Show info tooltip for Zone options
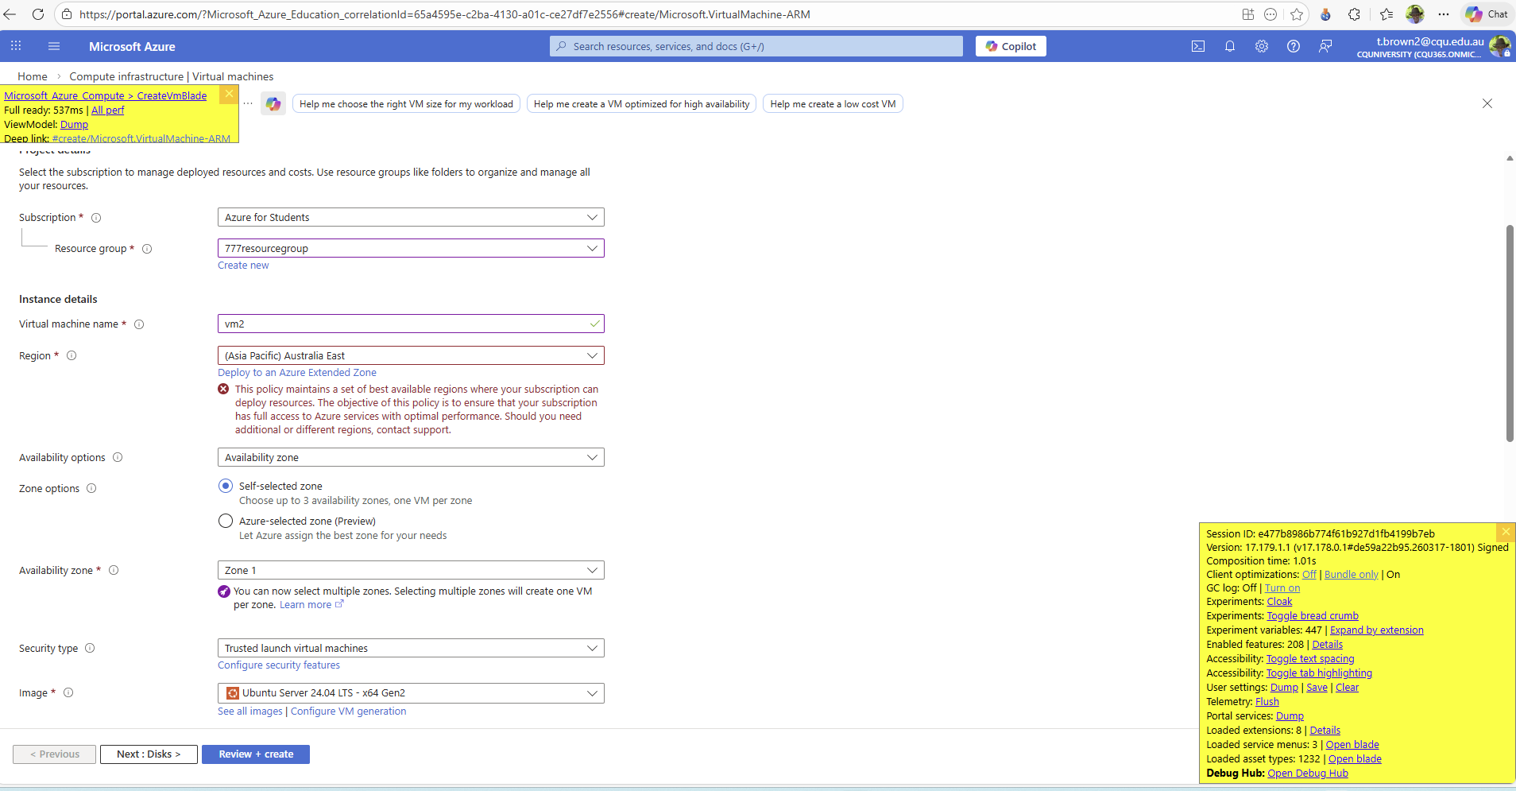 [x=91, y=488]
